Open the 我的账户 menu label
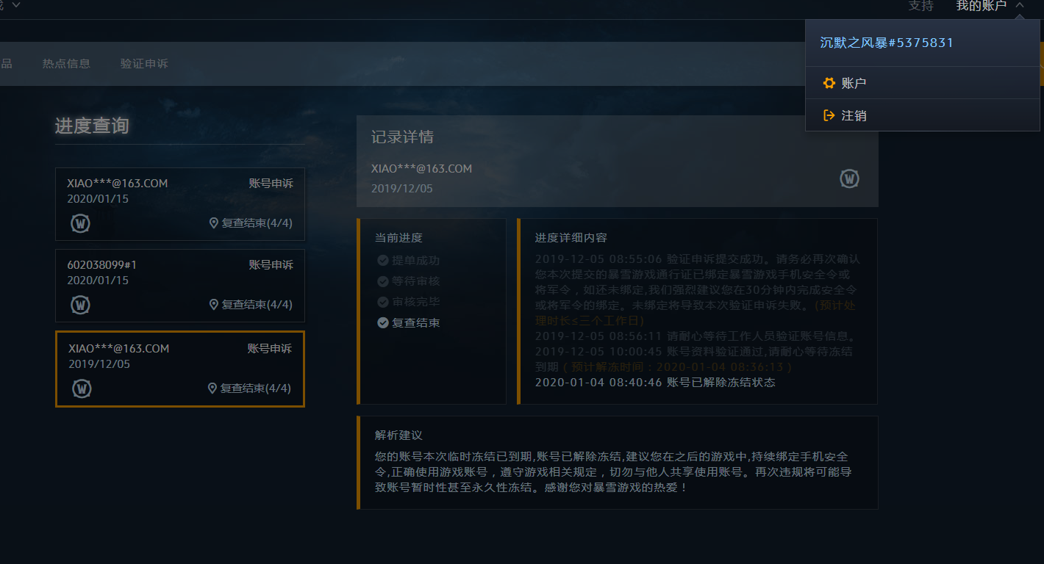 click(981, 6)
